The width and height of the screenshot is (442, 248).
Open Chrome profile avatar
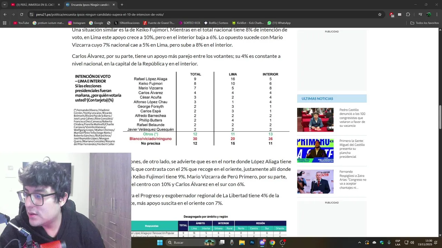[x=429, y=14]
